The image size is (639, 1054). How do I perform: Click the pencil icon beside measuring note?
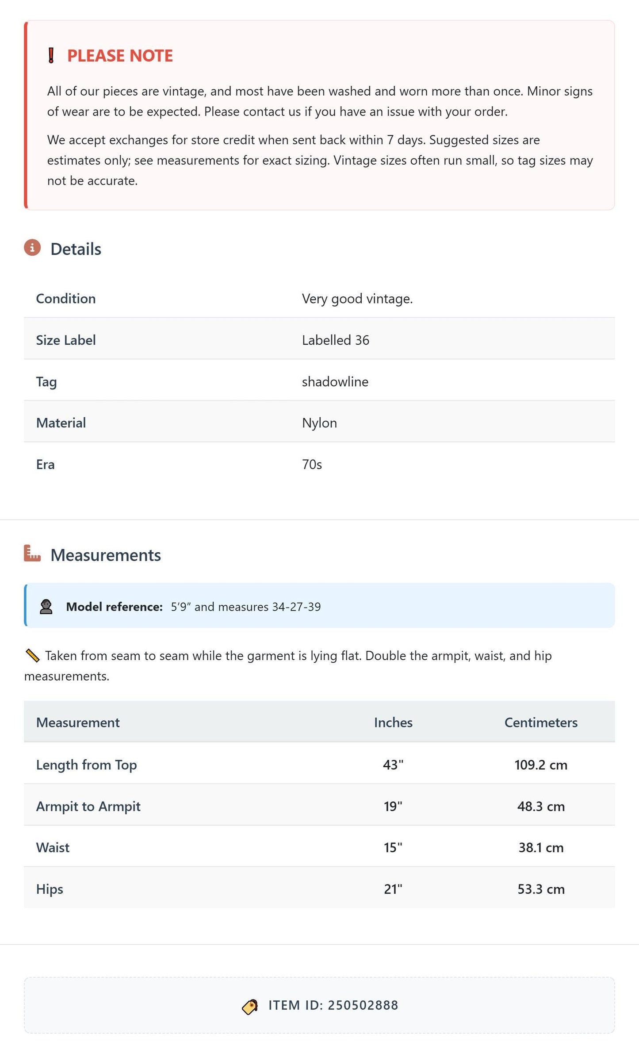pyautogui.click(x=33, y=655)
